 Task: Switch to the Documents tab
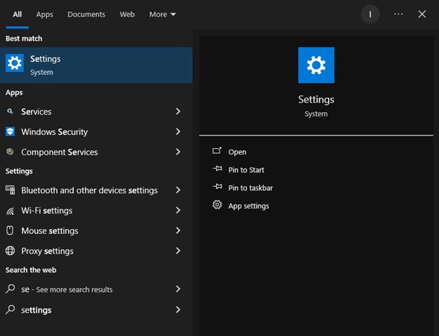pos(86,14)
